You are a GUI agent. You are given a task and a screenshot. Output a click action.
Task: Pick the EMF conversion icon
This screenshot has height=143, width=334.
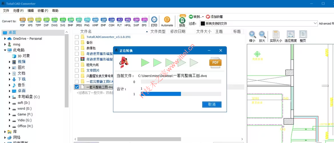point(103,21)
